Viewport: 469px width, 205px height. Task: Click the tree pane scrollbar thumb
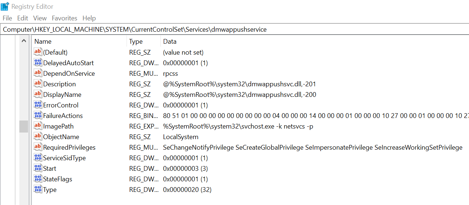point(24,126)
